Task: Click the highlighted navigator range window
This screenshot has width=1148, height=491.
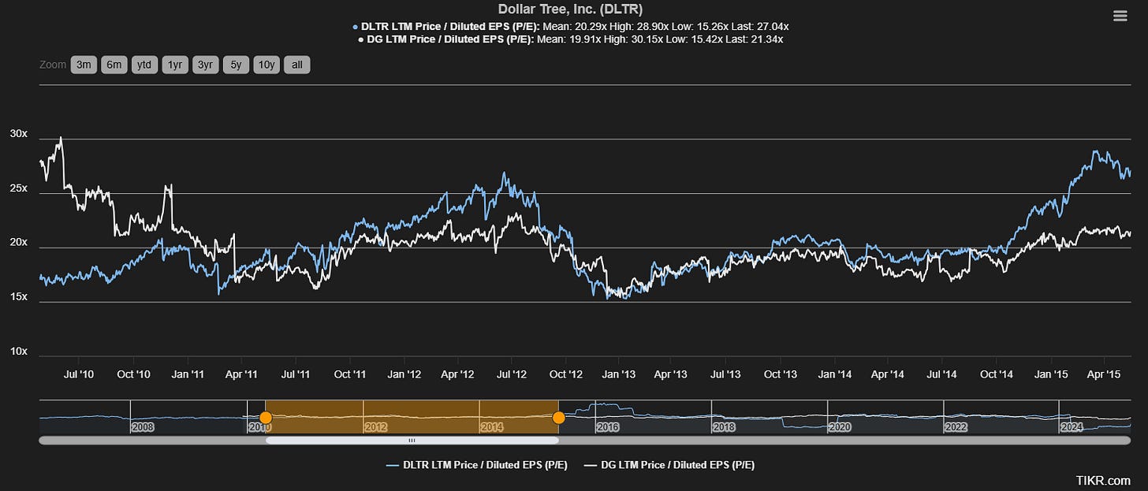Action: point(412,417)
